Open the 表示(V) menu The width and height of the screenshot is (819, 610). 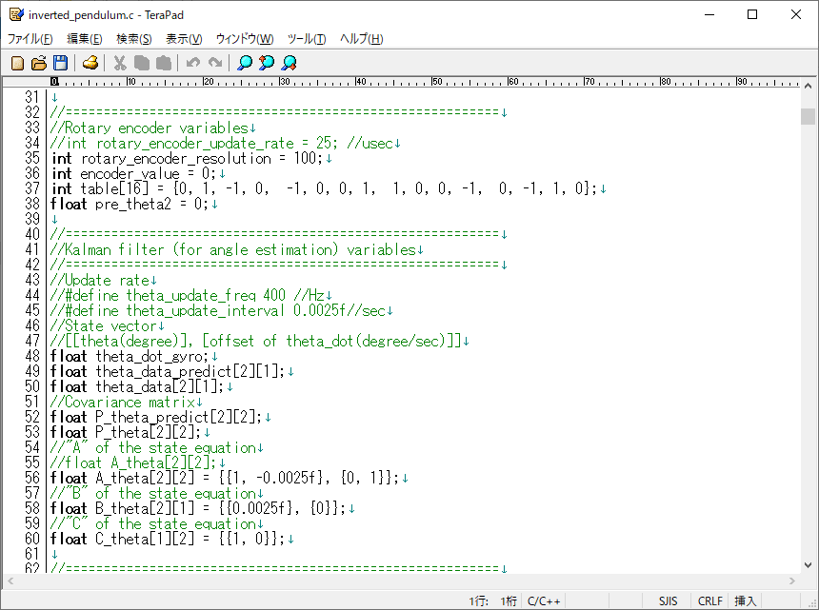(x=184, y=39)
